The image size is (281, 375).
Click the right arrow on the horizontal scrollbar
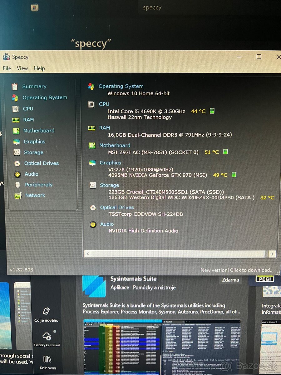pos(272,254)
